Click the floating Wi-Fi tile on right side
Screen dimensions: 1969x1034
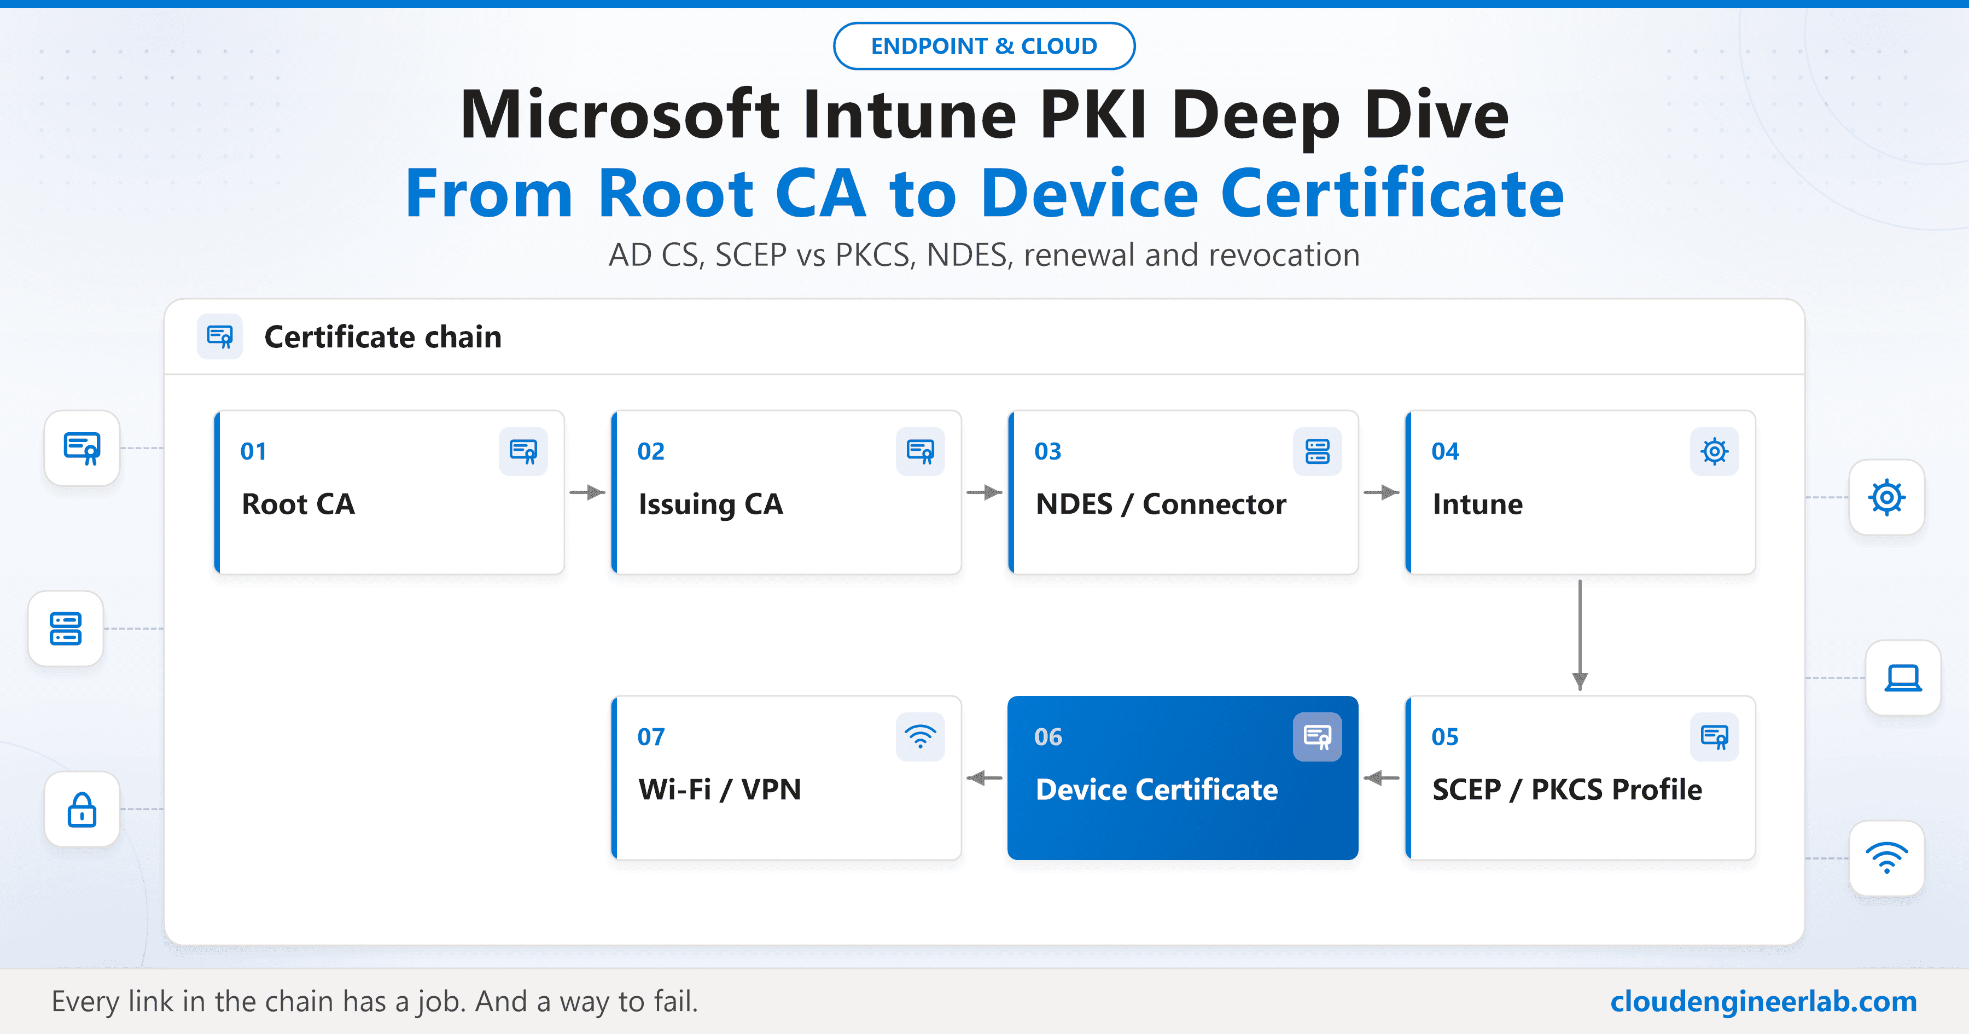click(x=1886, y=858)
